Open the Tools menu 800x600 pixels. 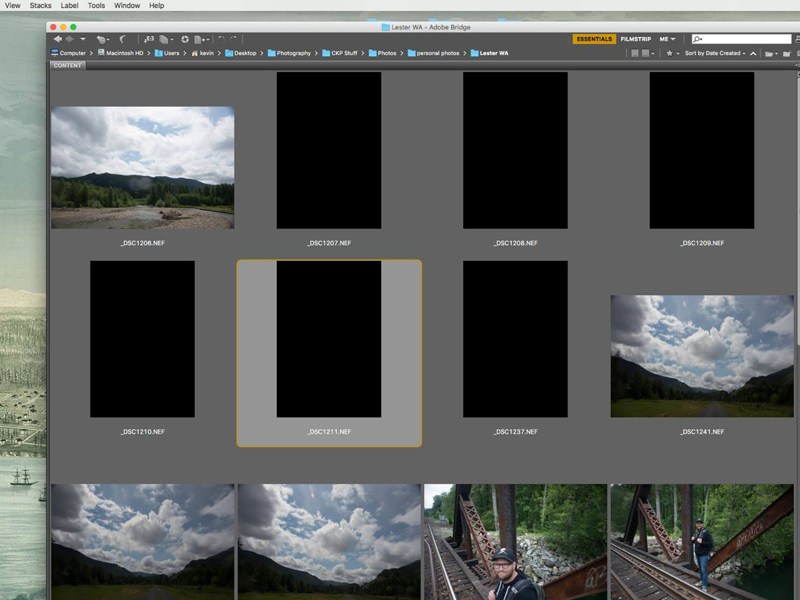[x=96, y=6]
